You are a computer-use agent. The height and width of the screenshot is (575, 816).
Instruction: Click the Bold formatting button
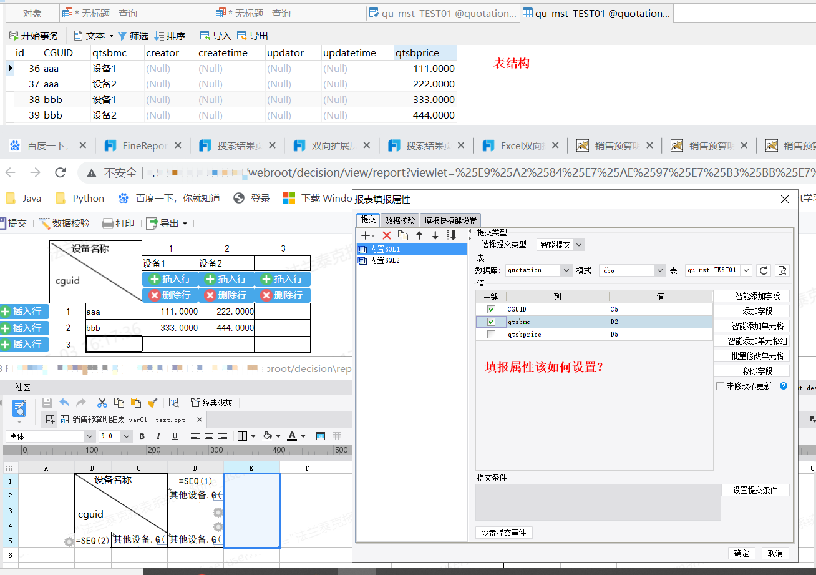click(x=142, y=436)
